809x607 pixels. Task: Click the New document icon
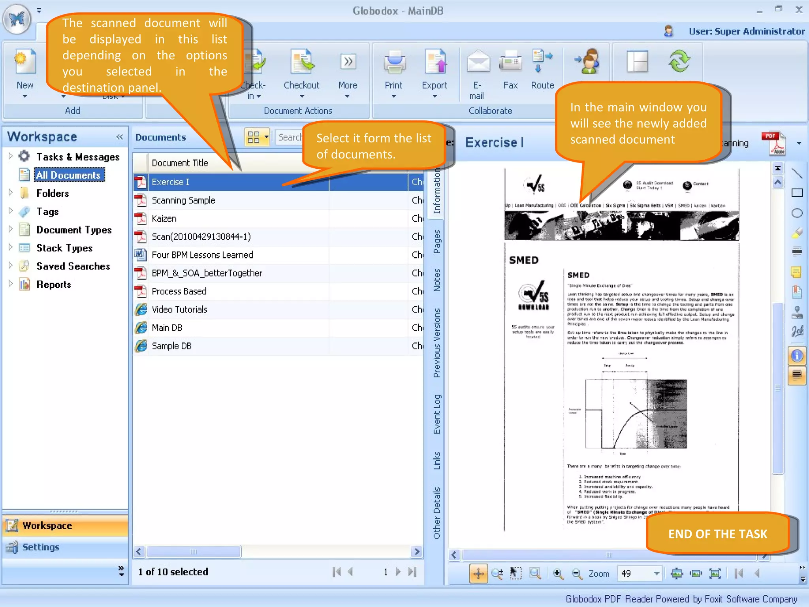pyautogui.click(x=25, y=62)
